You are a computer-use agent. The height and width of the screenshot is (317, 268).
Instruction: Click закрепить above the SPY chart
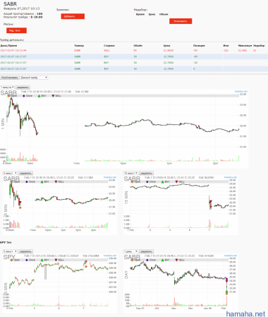[25, 251]
